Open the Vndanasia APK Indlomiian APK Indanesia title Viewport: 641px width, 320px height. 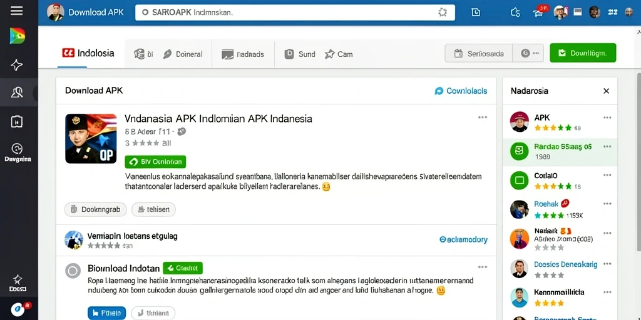pos(218,119)
